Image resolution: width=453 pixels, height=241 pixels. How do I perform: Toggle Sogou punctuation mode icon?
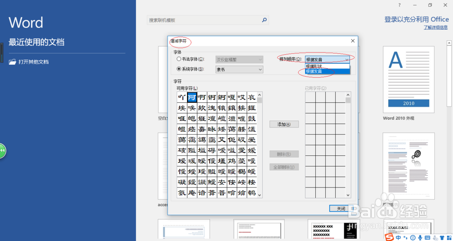pyautogui.click(x=405, y=238)
